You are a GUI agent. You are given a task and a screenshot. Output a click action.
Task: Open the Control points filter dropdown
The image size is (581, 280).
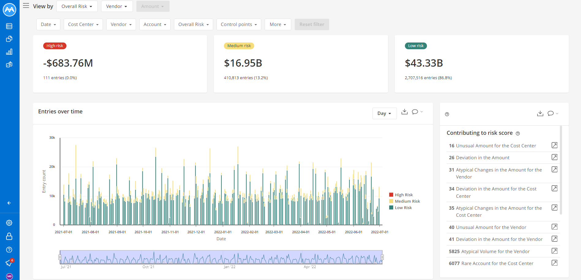coord(239,24)
